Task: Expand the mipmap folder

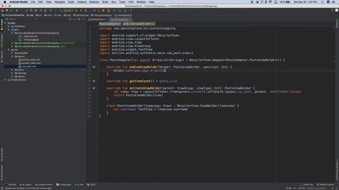Action: [12, 73]
